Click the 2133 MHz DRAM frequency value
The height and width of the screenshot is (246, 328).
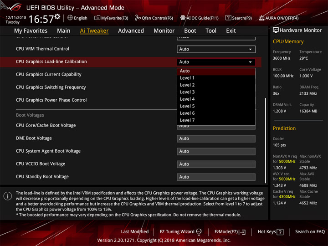(x=308, y=93)
